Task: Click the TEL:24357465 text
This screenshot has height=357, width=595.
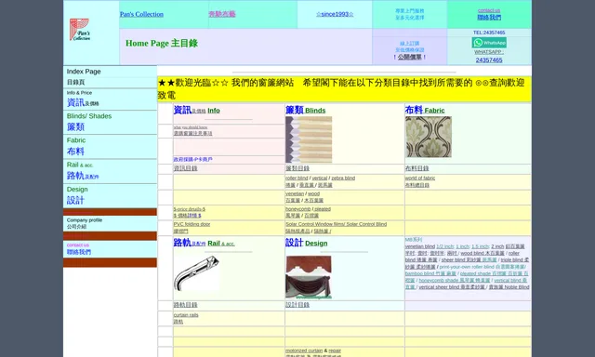Action: [489, 33]
